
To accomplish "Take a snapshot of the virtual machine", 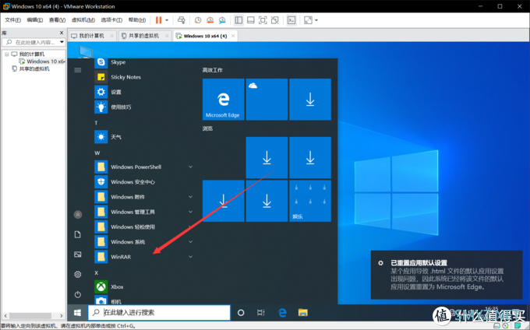I will (198, 20).
